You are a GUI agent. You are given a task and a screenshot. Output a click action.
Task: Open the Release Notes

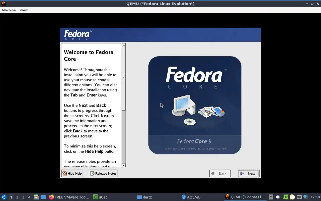click(103, 173)
